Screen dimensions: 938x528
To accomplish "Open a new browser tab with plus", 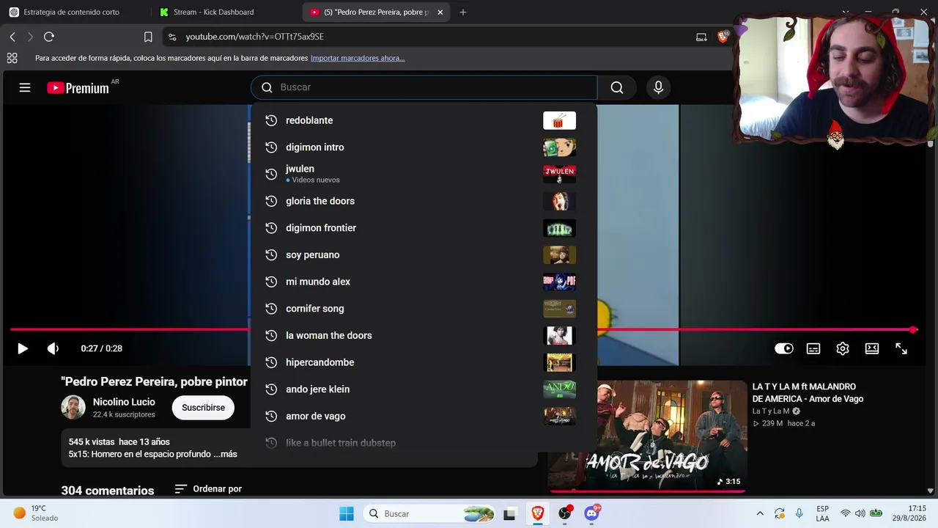I will (x=463, y=12).
